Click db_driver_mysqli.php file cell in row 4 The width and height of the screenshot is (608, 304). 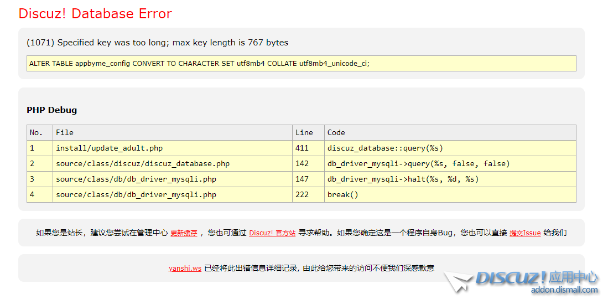[173, 194]
